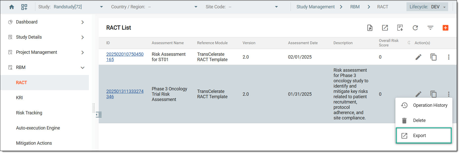The height and width of the screenshot is (154, 460).
Task: Expand the Project Management chevron
Action: (x=83, y=53)
